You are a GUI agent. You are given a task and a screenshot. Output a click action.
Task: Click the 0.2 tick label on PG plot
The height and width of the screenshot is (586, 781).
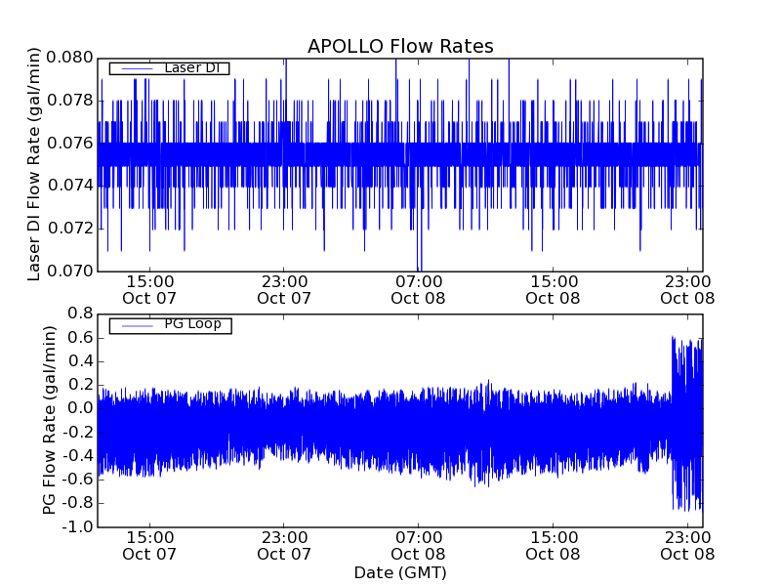[x=80, y=385]
